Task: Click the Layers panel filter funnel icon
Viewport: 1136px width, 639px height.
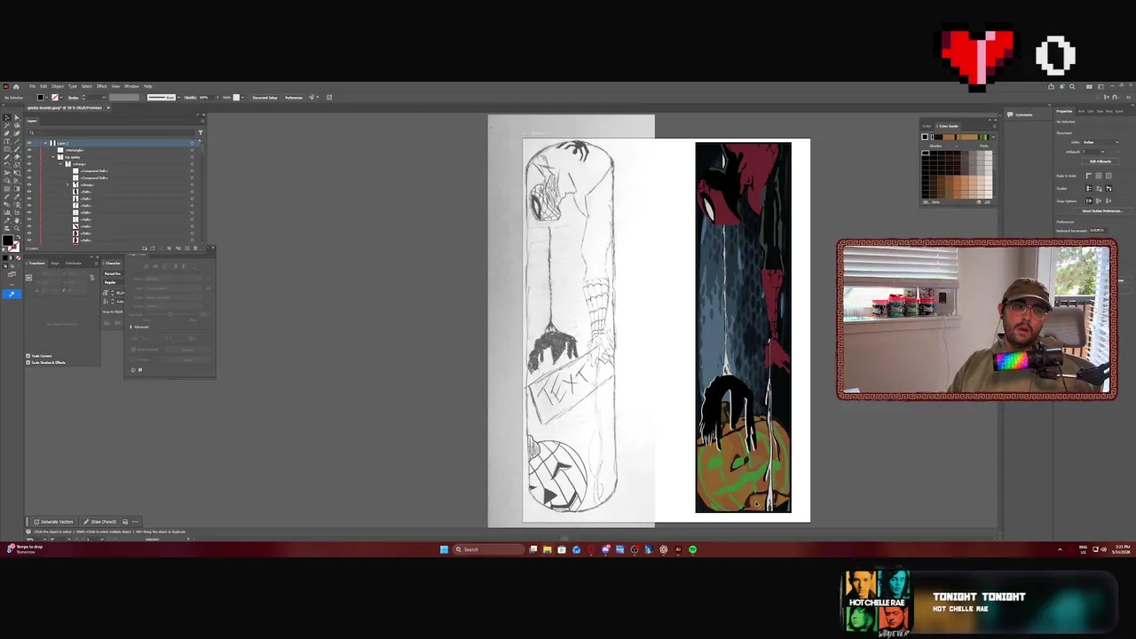Action: pyautogui.click(x=201, y=132)
